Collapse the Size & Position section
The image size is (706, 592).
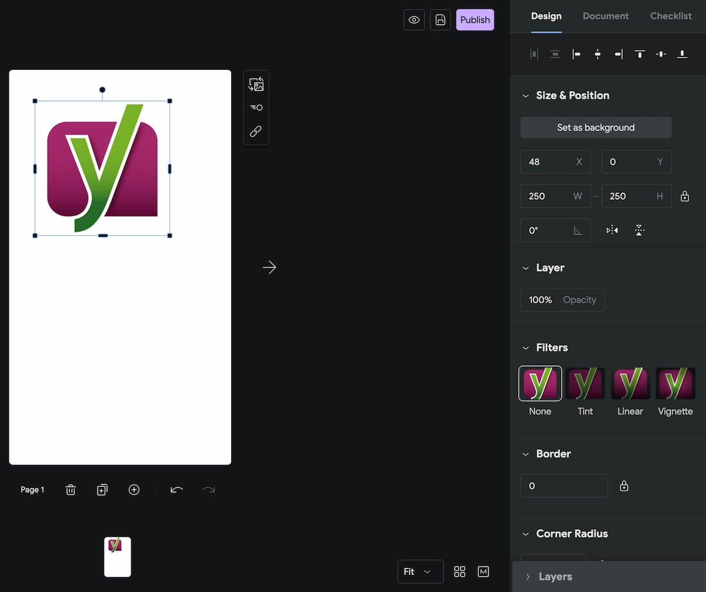coord(526,96)
